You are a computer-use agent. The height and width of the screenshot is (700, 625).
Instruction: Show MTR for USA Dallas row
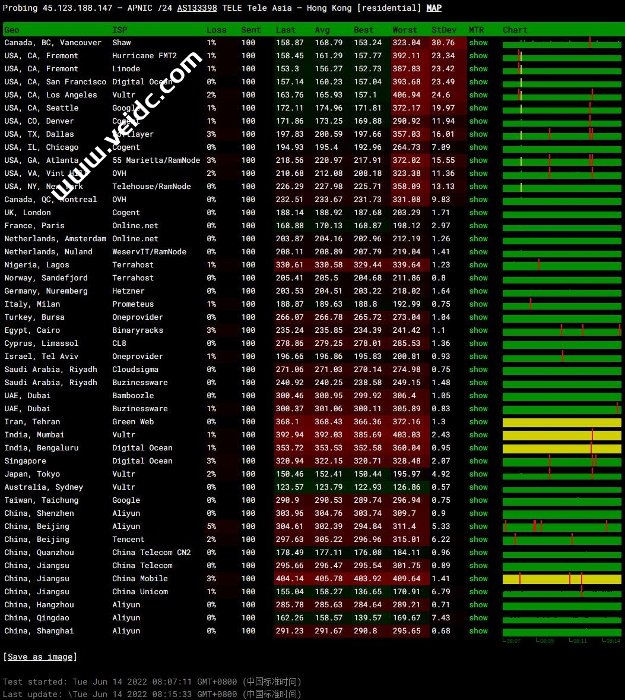(478, 134)
